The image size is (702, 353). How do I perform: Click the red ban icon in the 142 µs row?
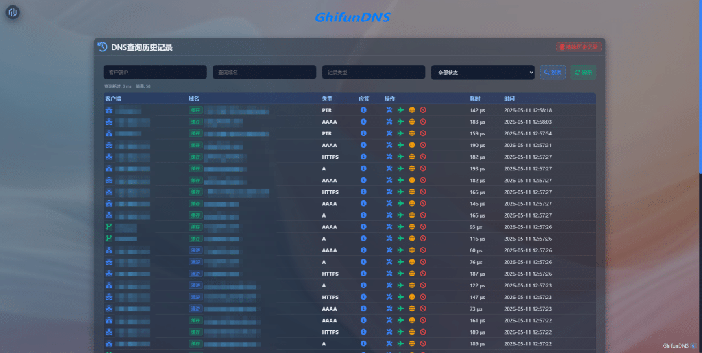[x=423, y=110]
